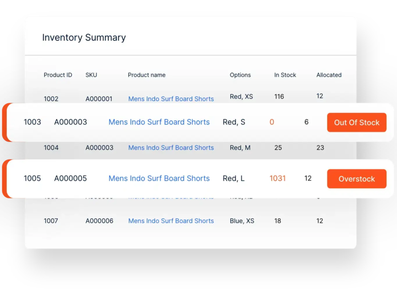Open product name link in row 1005
397x289 pixels.
click(x=159, y=178)
